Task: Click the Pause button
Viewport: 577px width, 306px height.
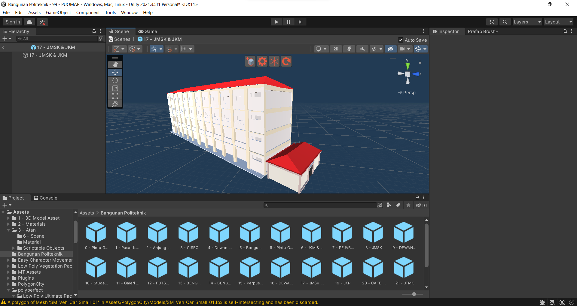Action: 288,22
